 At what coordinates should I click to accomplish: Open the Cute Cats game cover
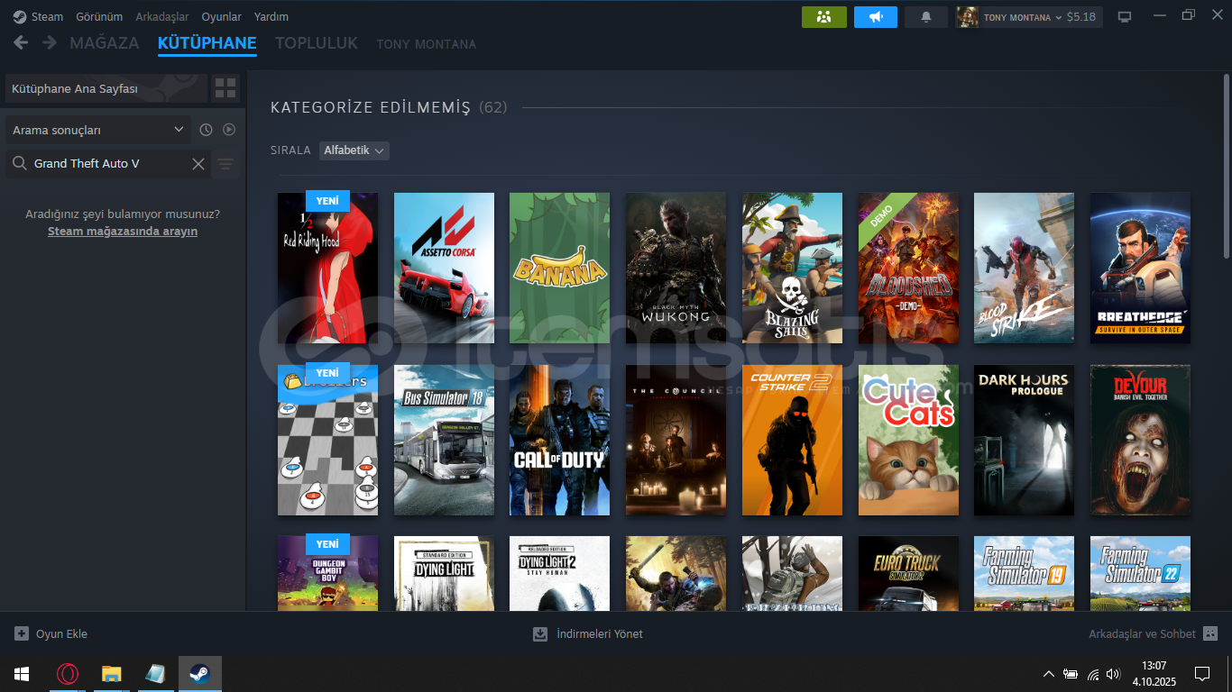[x=908, y=440]
